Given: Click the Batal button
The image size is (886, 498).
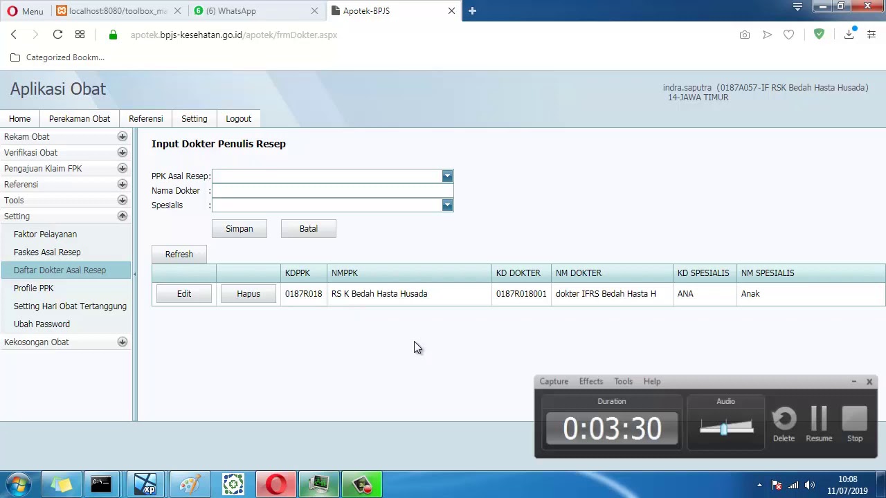Looking at the screenshot, I should (309, 229).
